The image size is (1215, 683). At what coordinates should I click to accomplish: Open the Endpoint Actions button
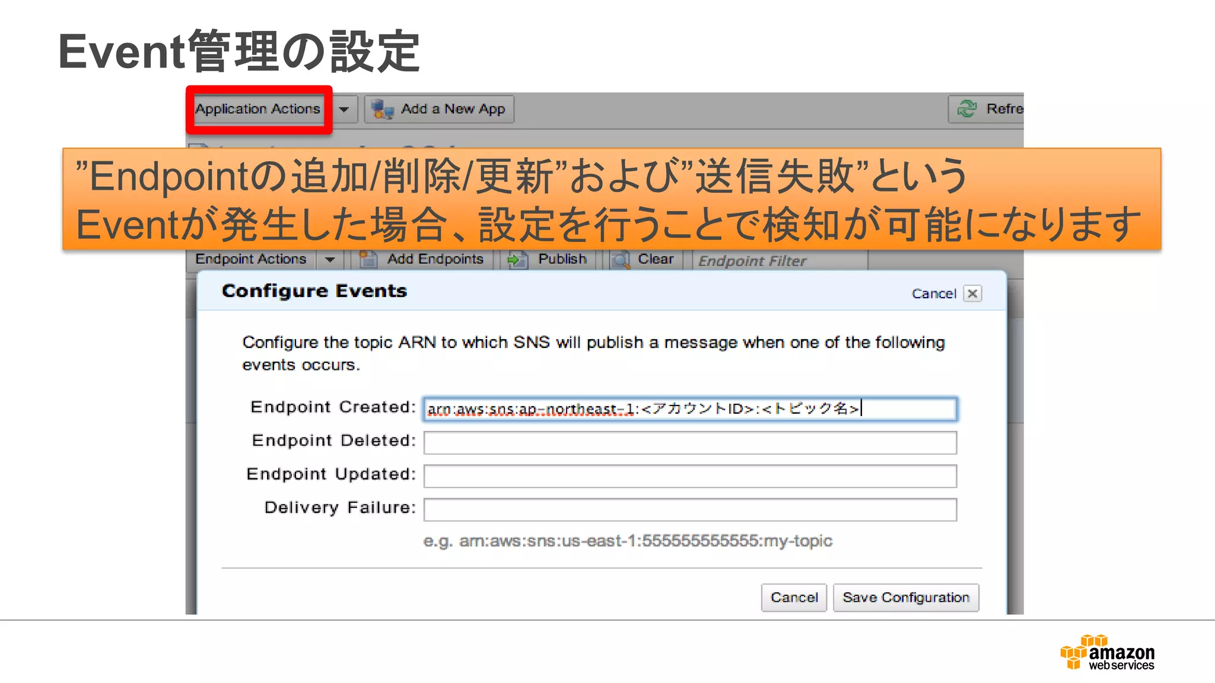coord(251,259)
